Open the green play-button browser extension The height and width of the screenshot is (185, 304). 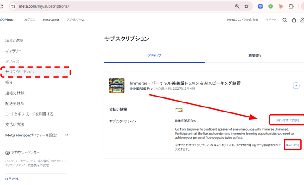pyautogui.click(x=270, y=6)
